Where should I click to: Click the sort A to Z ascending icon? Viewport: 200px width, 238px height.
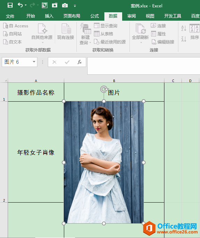click(x=184, y=28)
